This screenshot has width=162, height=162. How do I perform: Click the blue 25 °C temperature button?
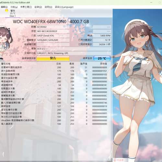click(x=102, y=58)
